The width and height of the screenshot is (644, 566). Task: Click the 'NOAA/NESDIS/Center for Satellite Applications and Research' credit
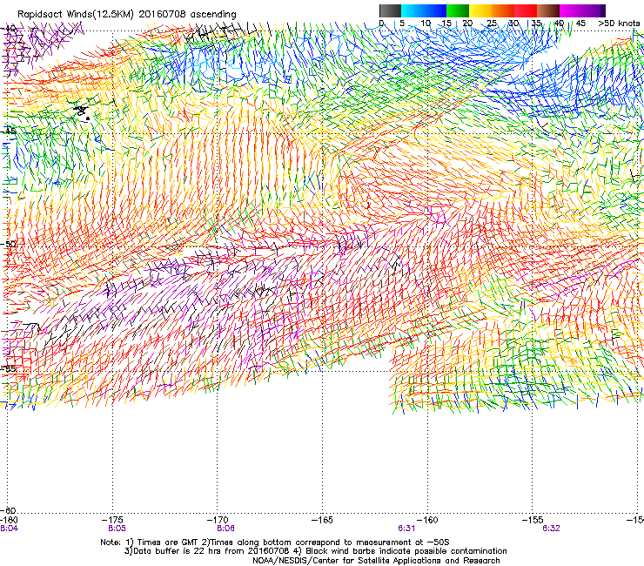376,561
